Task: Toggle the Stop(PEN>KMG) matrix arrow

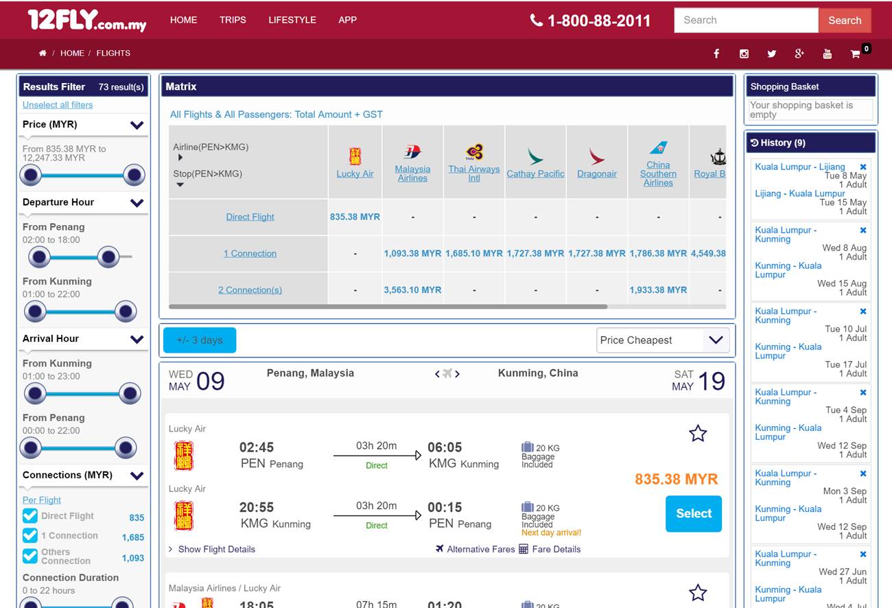Action: coord(180,185)
